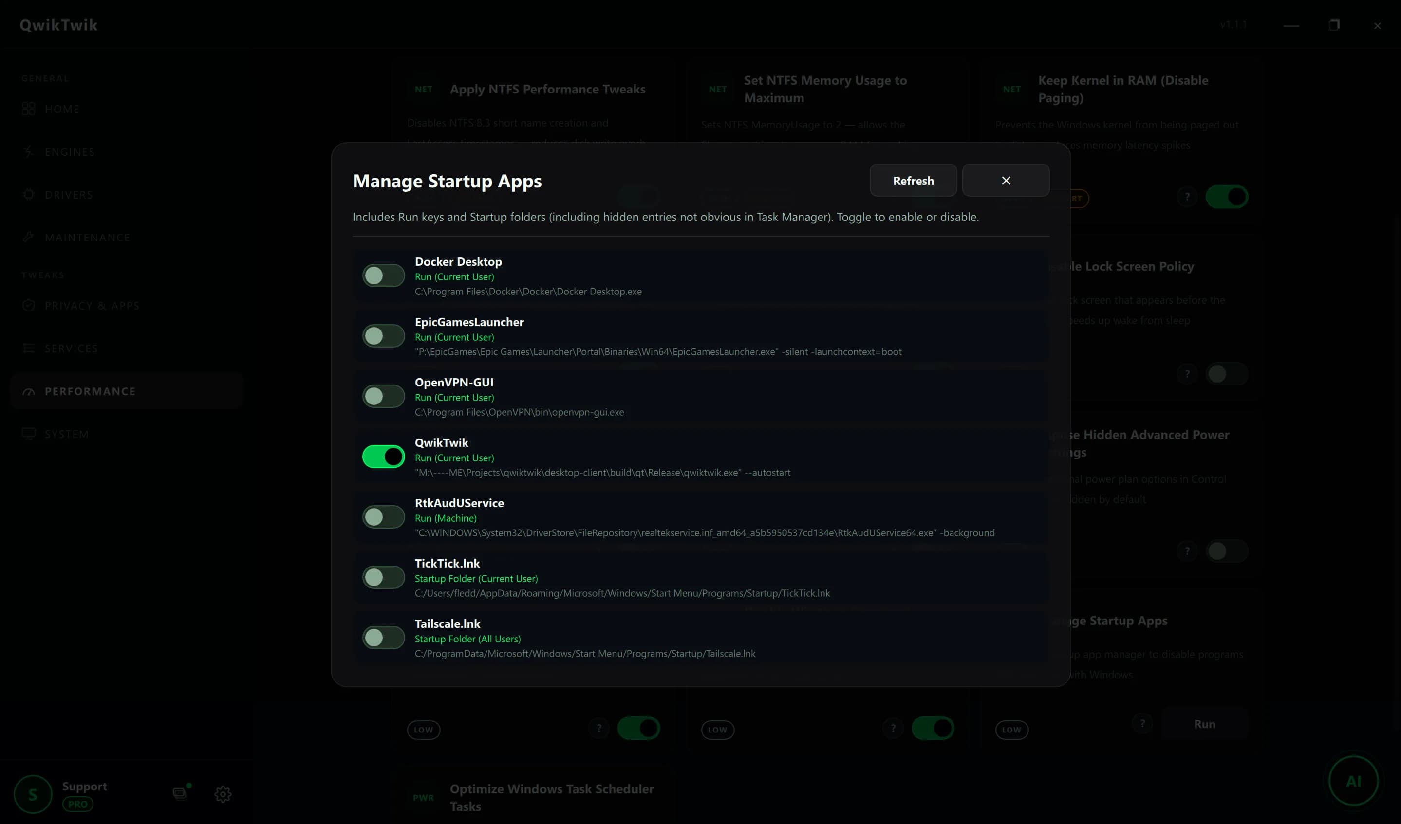Click the System monitor icon
Image resolution: width=1401 pixels, height=824 pixels.
(x=29, y=433)
